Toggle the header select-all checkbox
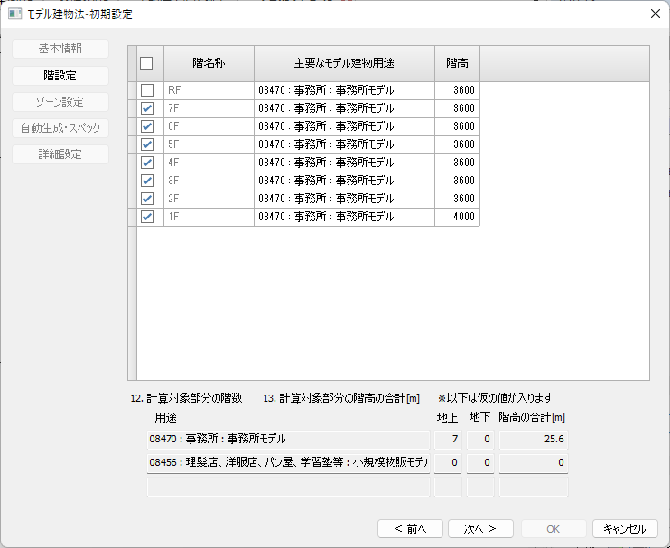670x548 pixels. click(x=146, y=64)
